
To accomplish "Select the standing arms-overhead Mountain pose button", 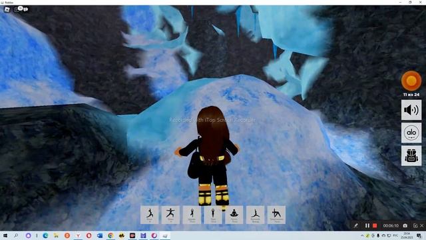I will tap(213, 215).
